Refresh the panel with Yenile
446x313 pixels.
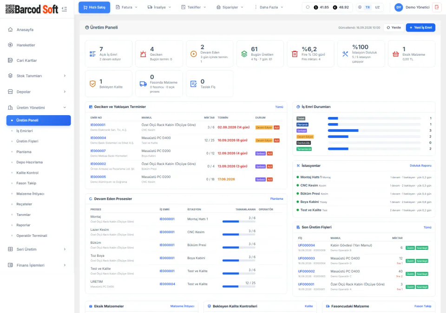(x=394, y=27)
